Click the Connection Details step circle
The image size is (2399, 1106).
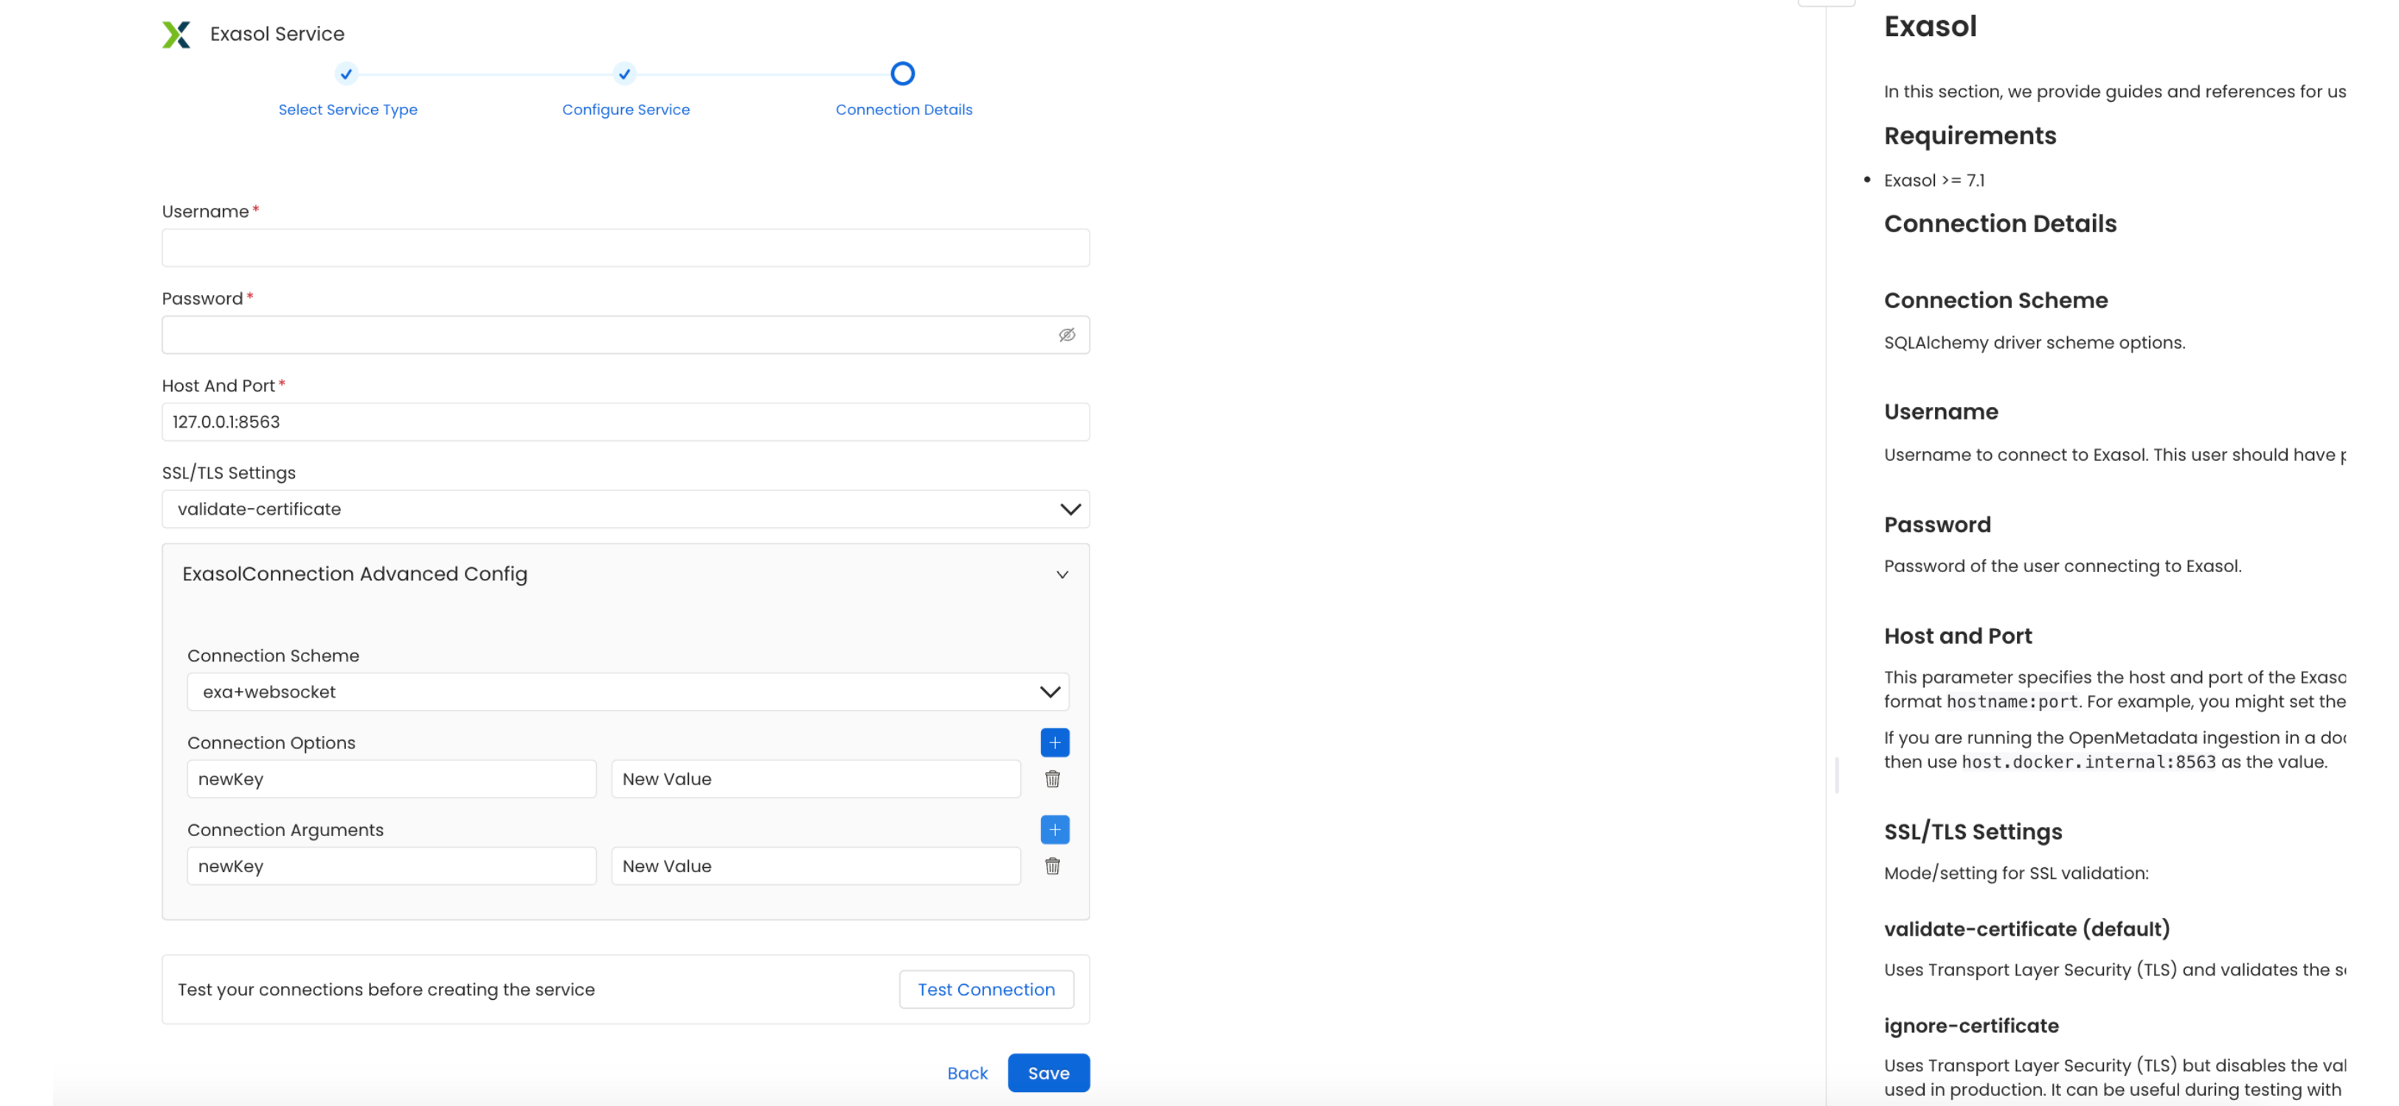tap(902, 72)
